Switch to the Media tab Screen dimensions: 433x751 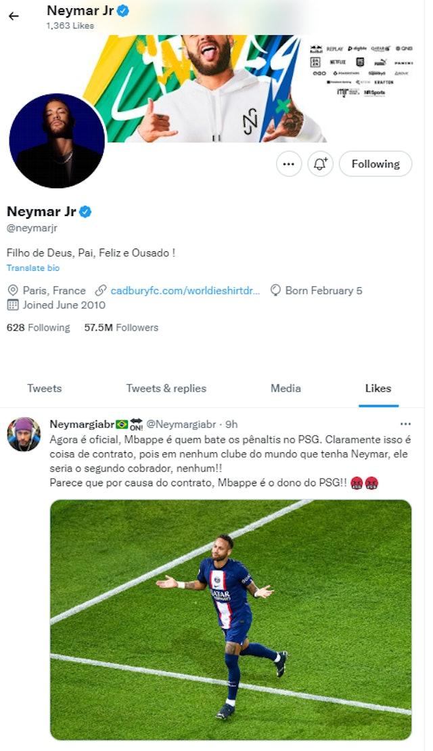coord(286,389)
